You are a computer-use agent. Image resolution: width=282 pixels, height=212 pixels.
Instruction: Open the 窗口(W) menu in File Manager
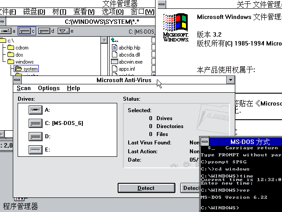pos(142,12)
